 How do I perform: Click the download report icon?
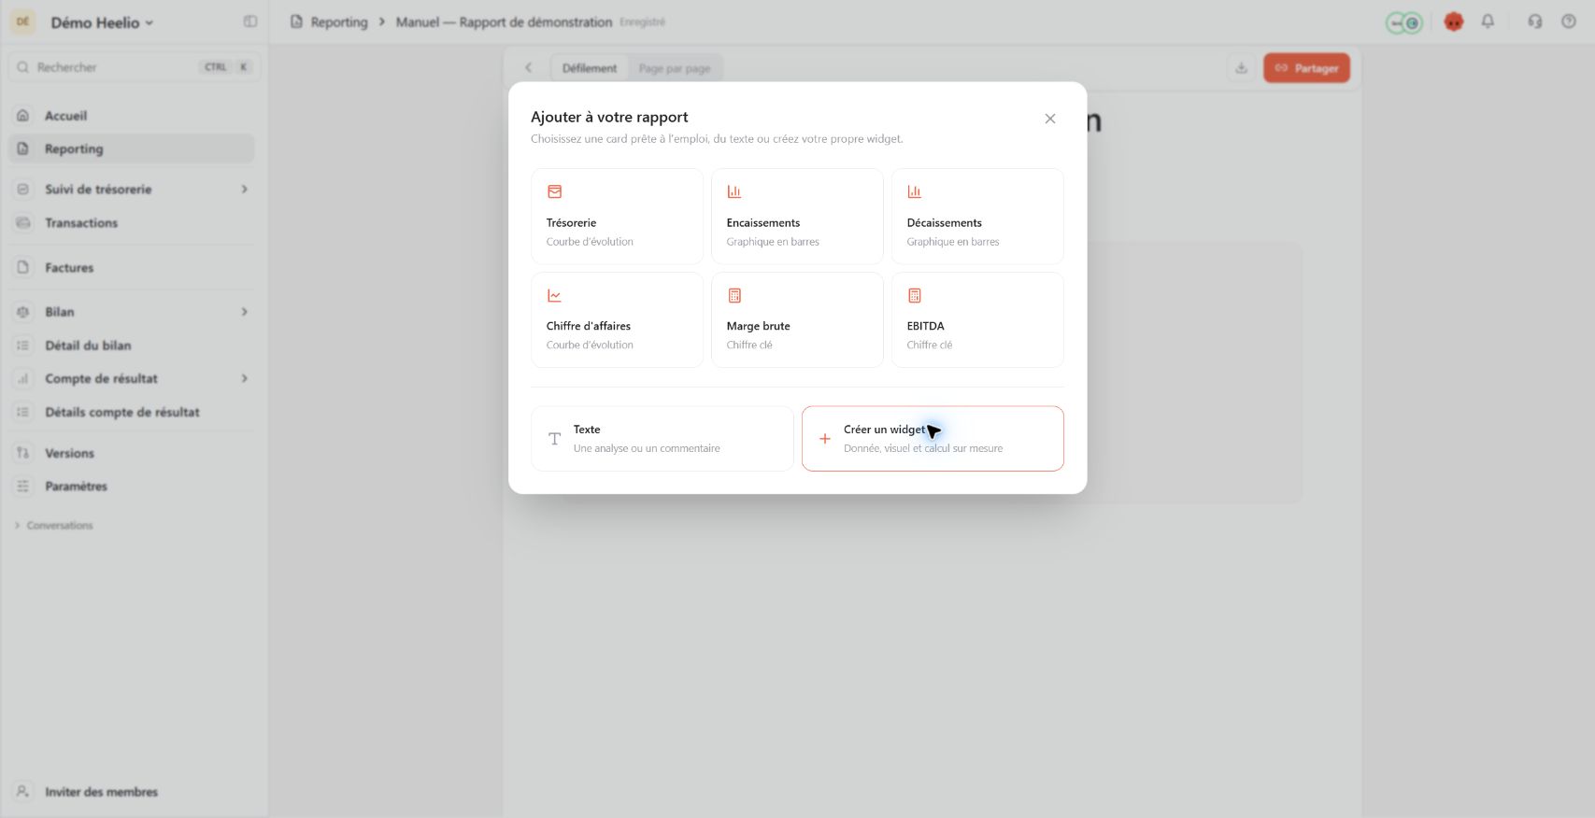tap(1241, 68)
